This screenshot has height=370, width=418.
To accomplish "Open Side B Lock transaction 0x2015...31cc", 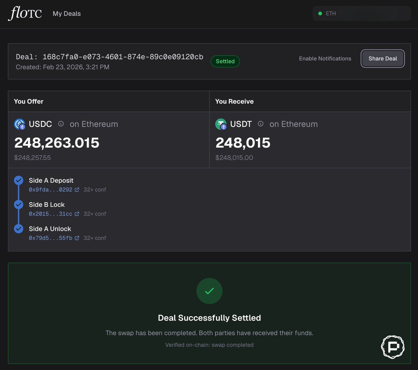I will pos(51,214).
